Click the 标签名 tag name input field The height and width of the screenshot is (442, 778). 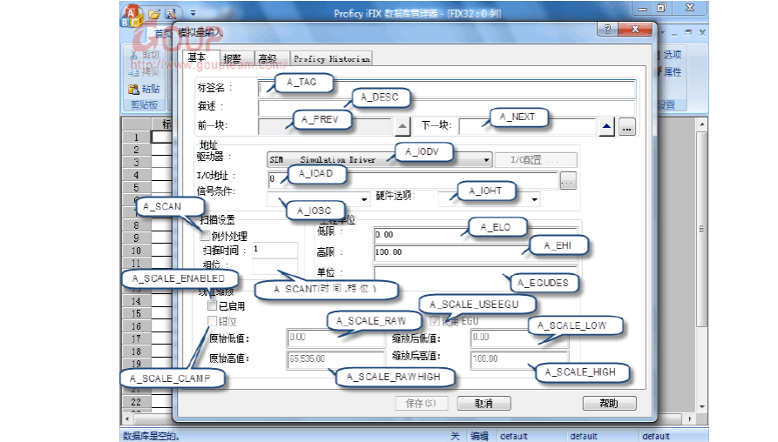click(445, 88)
